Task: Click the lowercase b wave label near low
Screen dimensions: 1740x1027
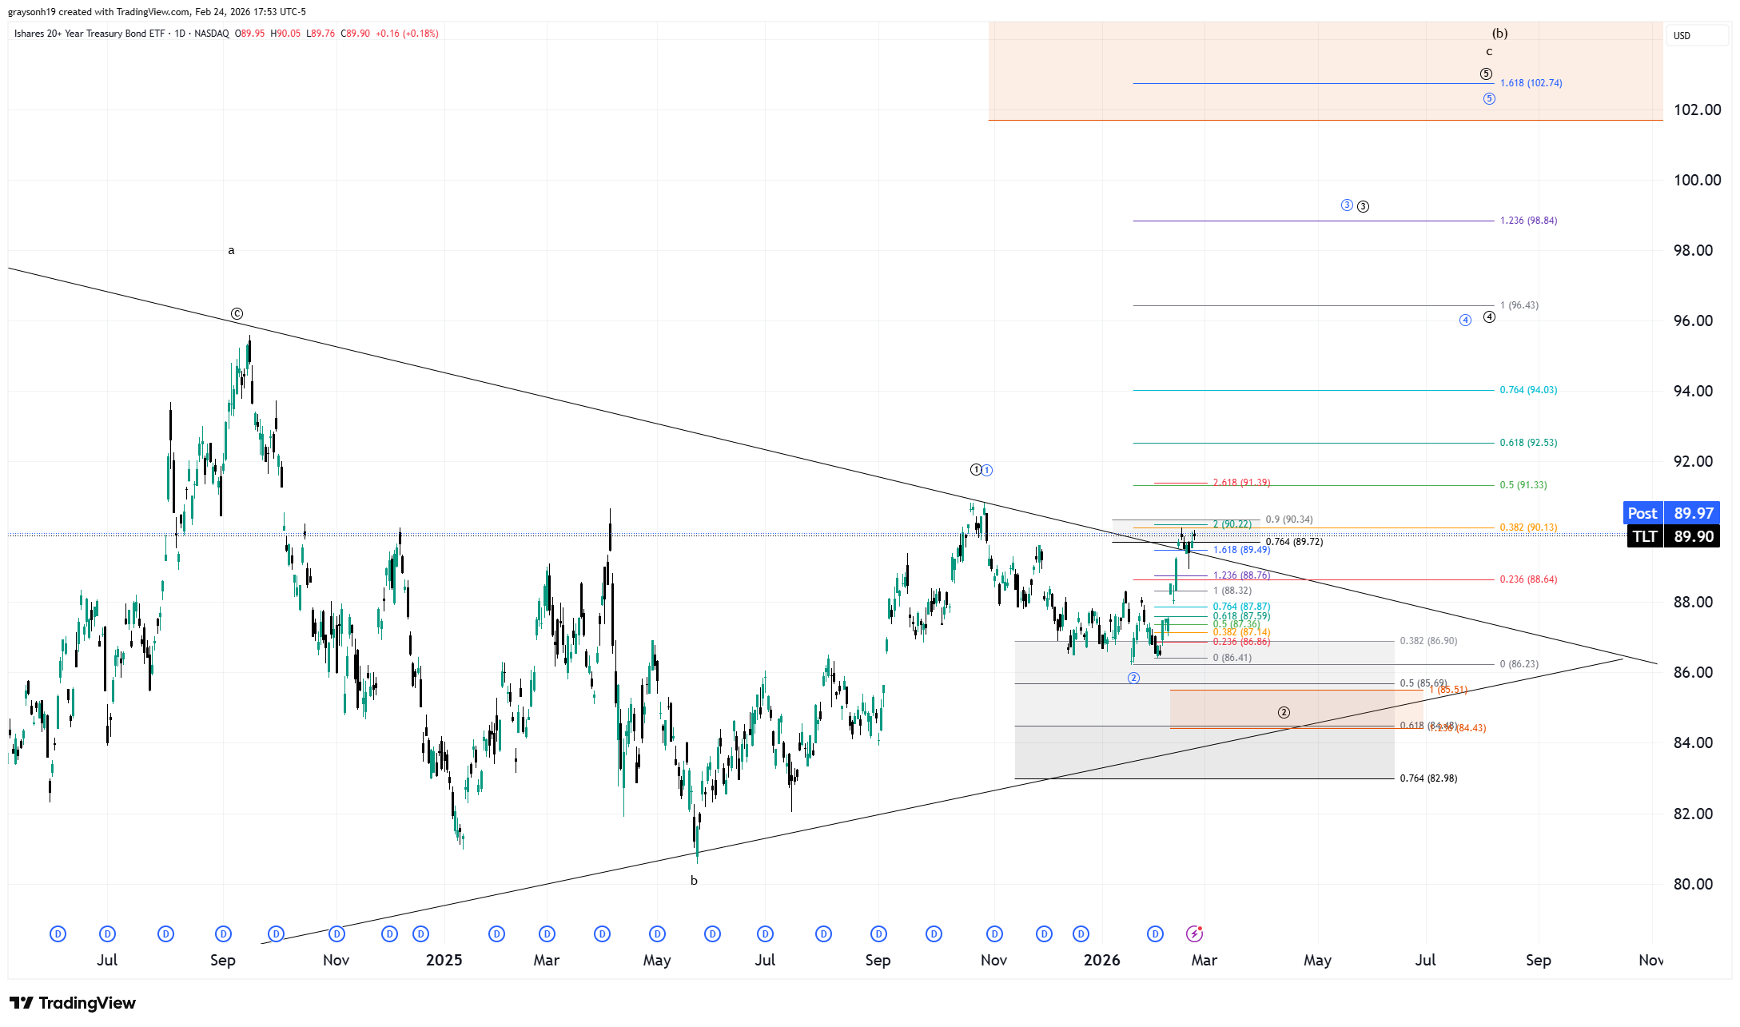Action: tap(694, 881)
